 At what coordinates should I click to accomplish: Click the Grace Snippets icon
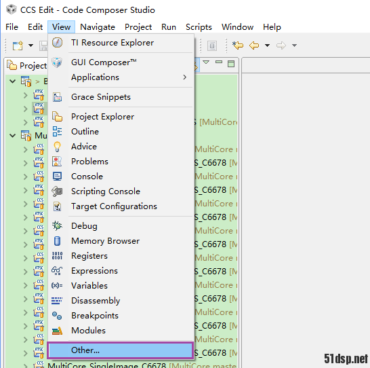pos(57,97)
